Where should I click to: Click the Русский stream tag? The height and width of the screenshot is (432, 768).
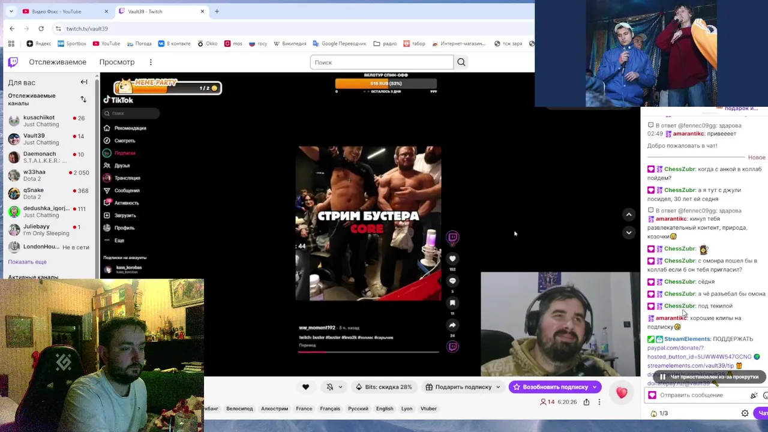[358, 409]
